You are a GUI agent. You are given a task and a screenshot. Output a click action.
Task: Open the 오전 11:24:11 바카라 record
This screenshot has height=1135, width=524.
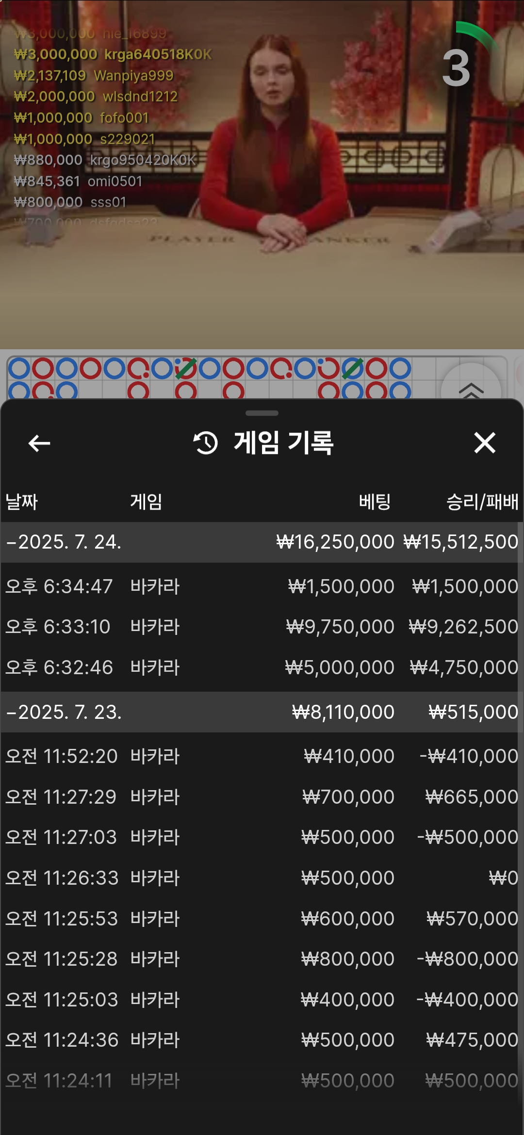pos(262,1081)
